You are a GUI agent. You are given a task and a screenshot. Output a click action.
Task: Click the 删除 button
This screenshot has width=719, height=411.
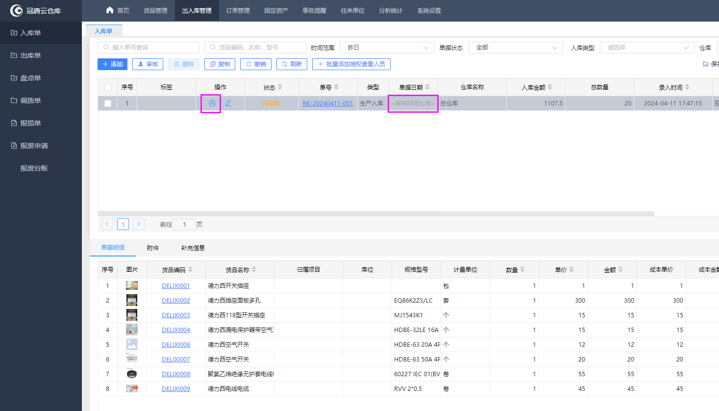[184, 64]
